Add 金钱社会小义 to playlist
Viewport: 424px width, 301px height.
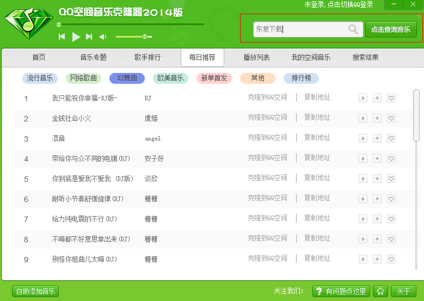point(377,118)
